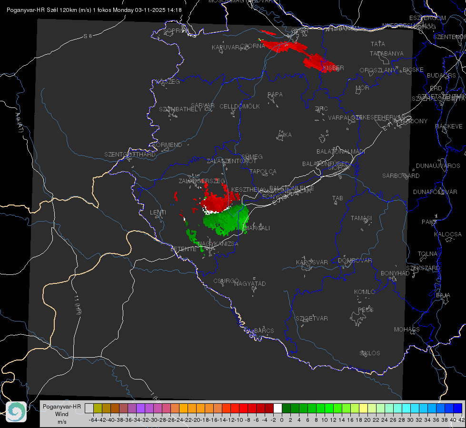Click the SZOMBATHELY city label

(180, 109)
